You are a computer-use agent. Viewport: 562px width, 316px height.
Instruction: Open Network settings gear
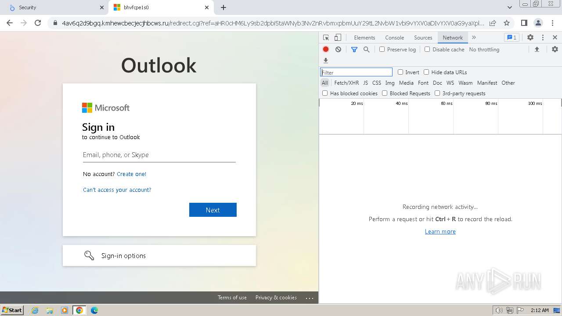[x=555, y=50]
